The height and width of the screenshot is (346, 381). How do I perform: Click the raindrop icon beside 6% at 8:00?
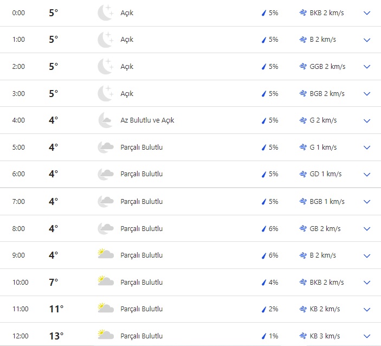[x=264, y=229]
